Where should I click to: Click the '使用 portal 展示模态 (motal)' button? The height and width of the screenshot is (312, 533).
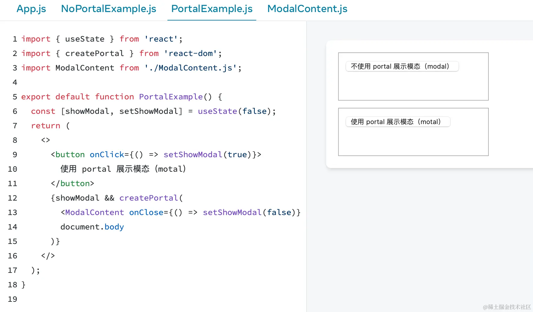398,122
